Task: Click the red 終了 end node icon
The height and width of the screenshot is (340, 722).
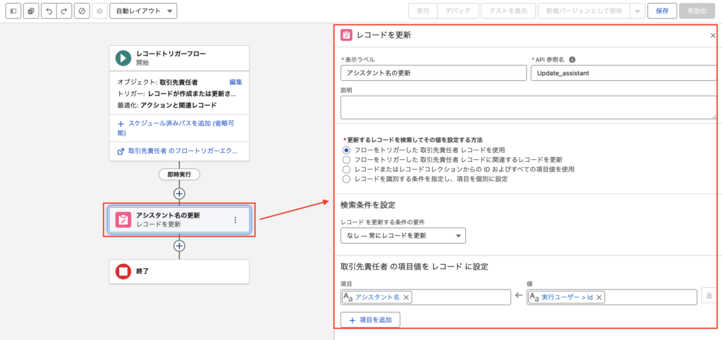Action: pos(124,271)
